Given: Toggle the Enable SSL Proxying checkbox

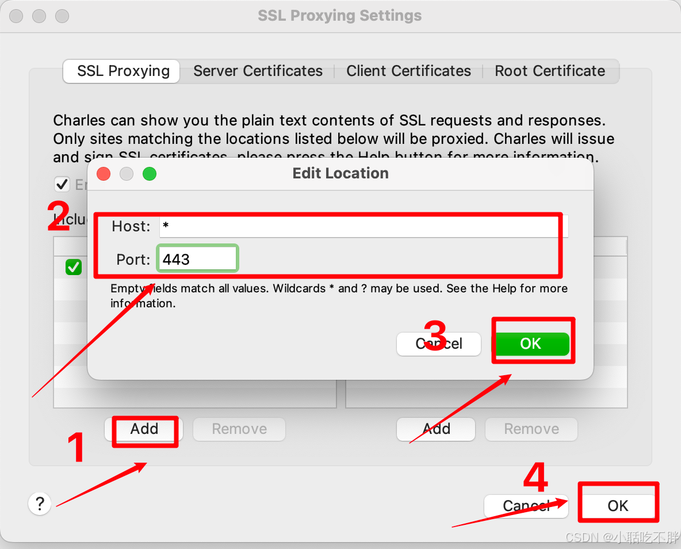Looking at the screenshot, I should (x=62, y=184).
